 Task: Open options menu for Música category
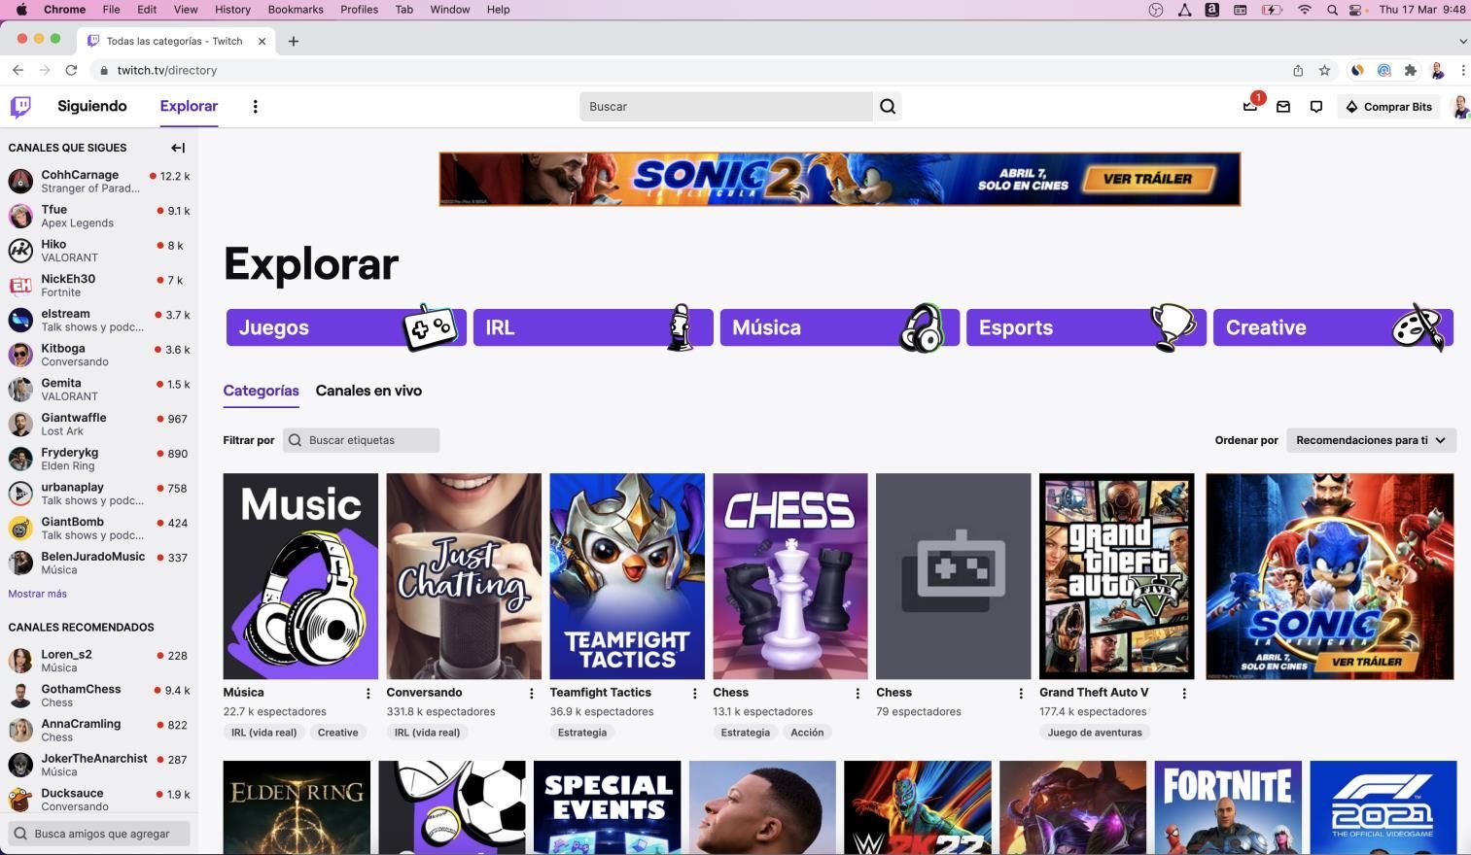(368, 693)
